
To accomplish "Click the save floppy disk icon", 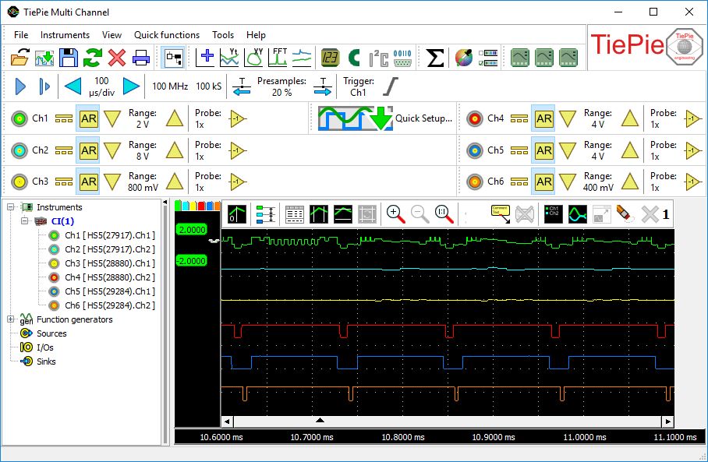I will click(69, 58).
